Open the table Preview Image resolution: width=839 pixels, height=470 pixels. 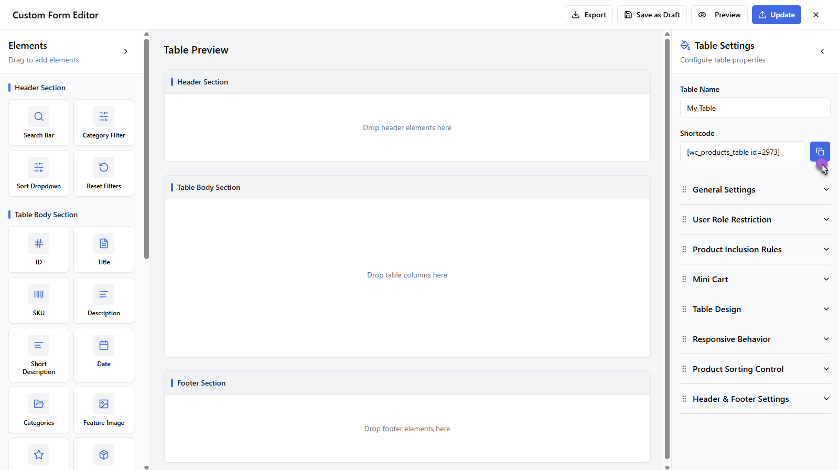(719, 15)
